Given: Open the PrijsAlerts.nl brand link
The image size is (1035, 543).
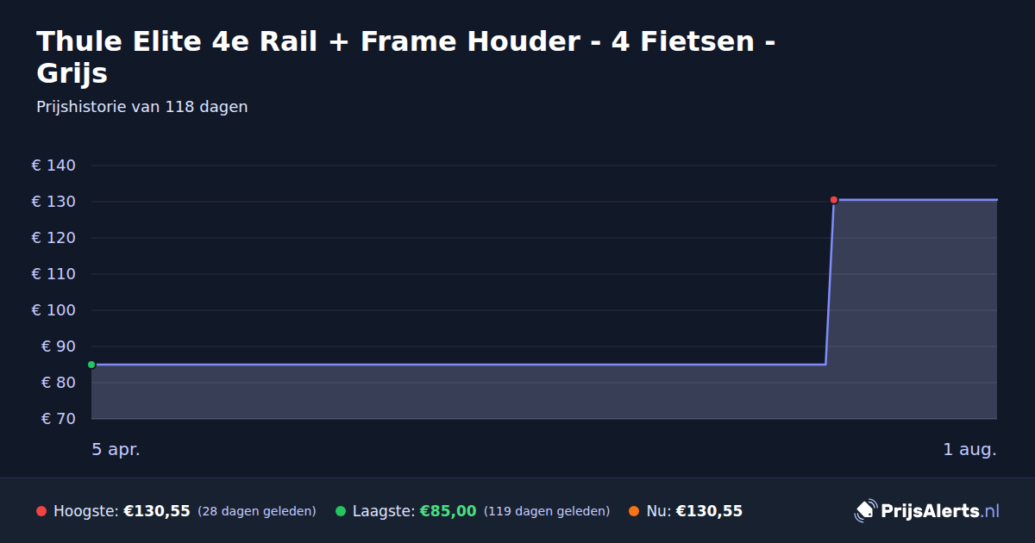Looking at the screenshot, I should (927, 511).
